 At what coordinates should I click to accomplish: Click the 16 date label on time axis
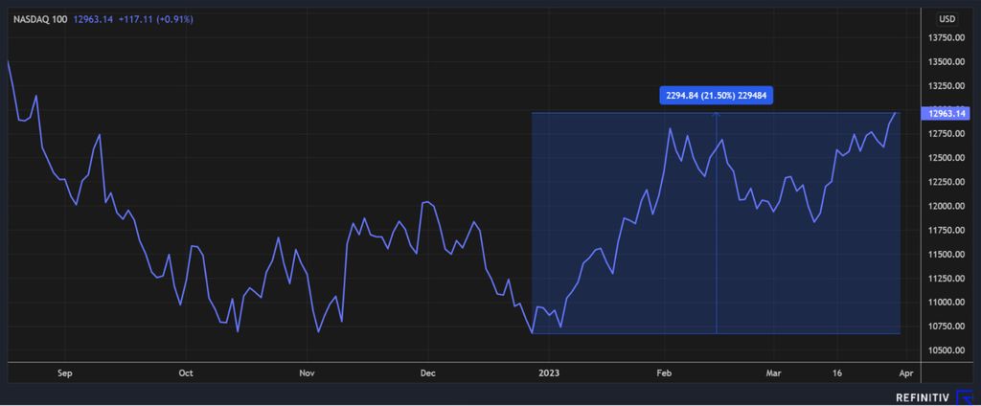pyautogui.click(x=838, y=372)
